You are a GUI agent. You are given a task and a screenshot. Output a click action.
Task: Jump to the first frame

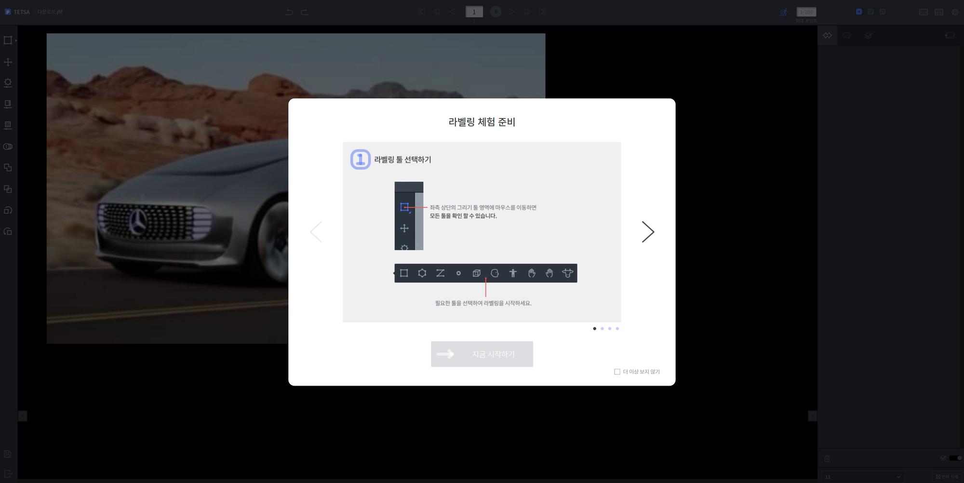click(x=422, y=12)
